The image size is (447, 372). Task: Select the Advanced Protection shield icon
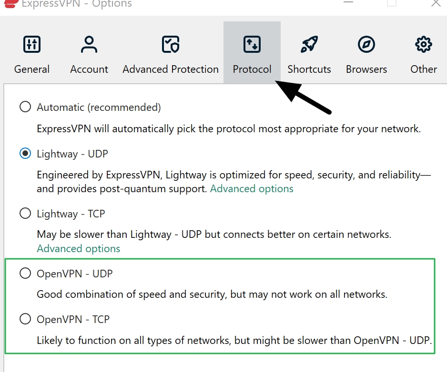click(x=170, y=44)
